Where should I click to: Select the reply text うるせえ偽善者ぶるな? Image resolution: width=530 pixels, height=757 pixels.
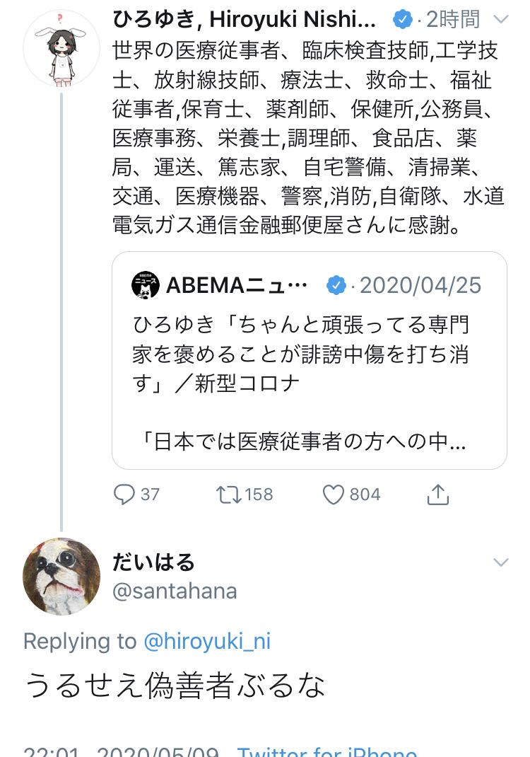(x=175, y=685)
